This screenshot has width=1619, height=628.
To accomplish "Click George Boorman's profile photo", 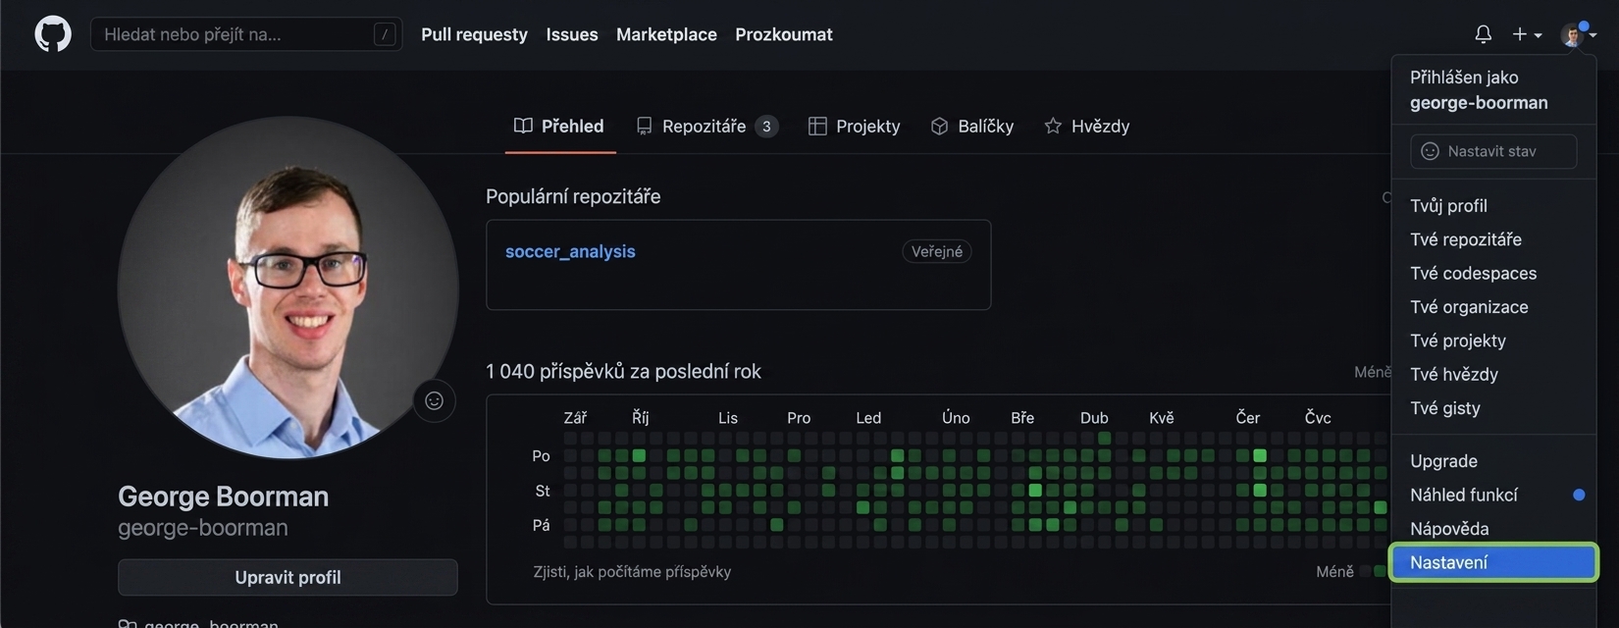I will coord(287,288).
